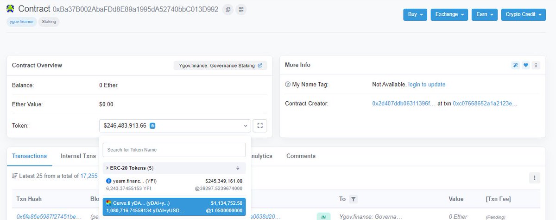Click the heart favorite icon in More Info
The image size is (556, 220).
pyautogui.click(x=526, y=65)
